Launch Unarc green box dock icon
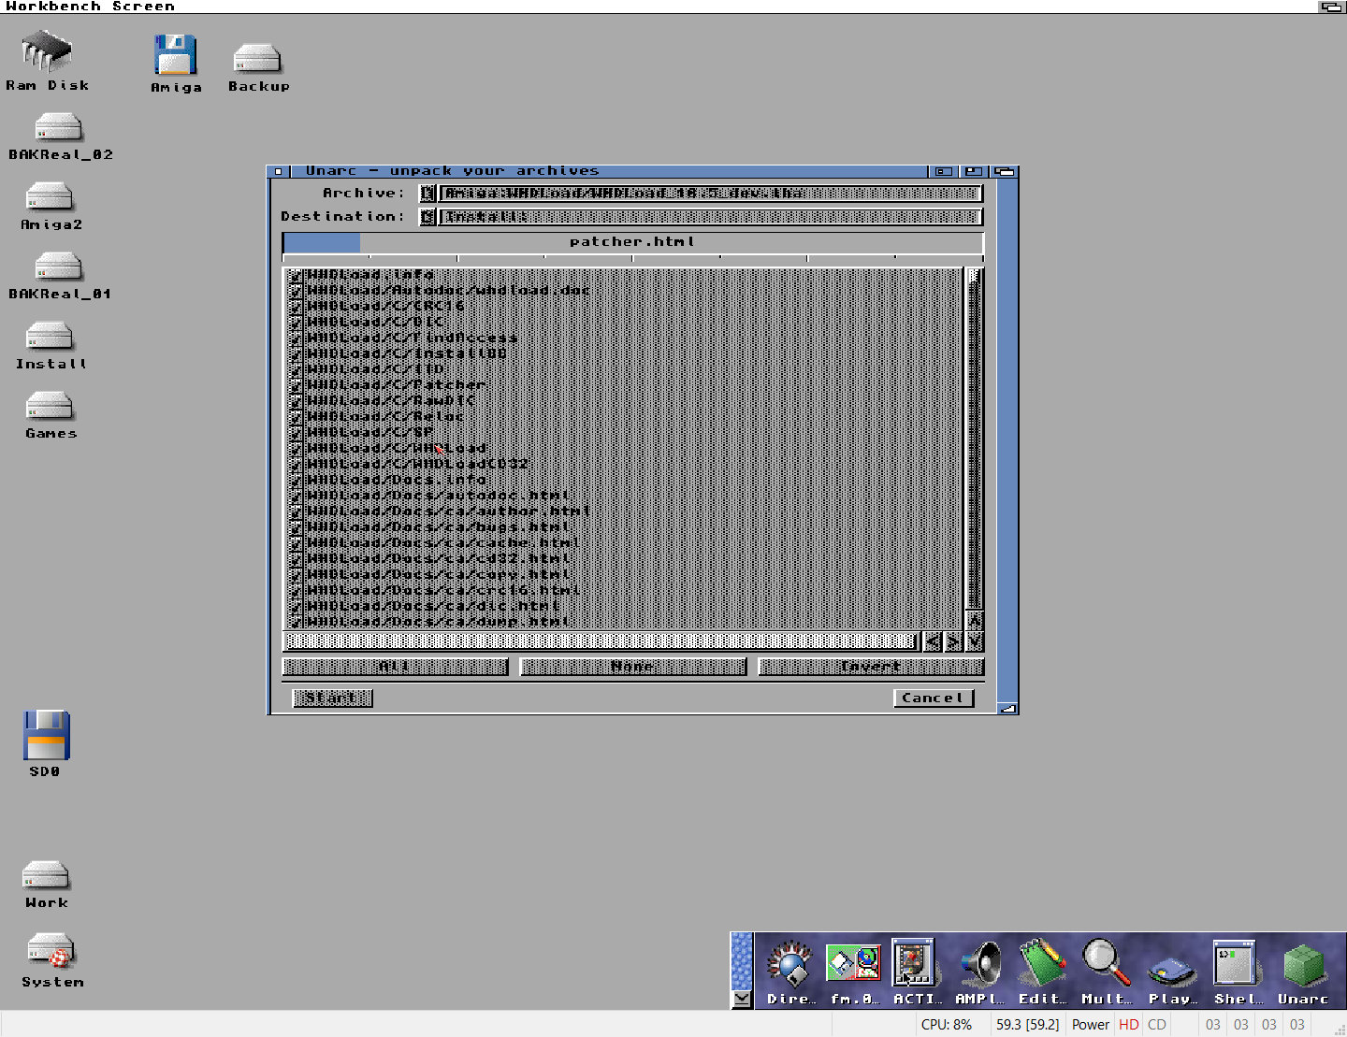 coord(1303,965)
